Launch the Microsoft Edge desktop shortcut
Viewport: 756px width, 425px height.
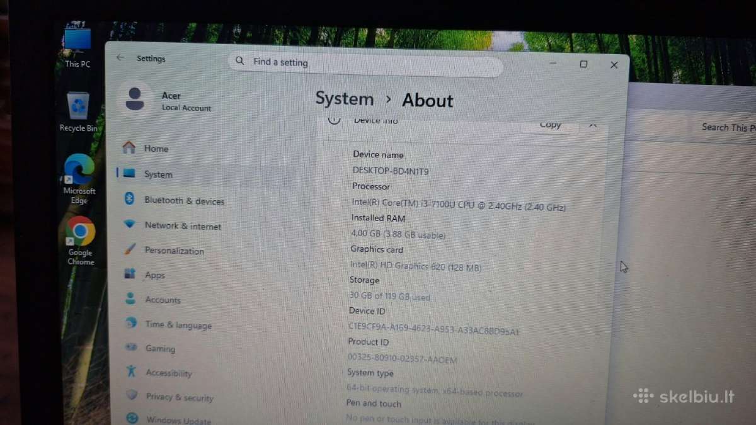[79, 179]
